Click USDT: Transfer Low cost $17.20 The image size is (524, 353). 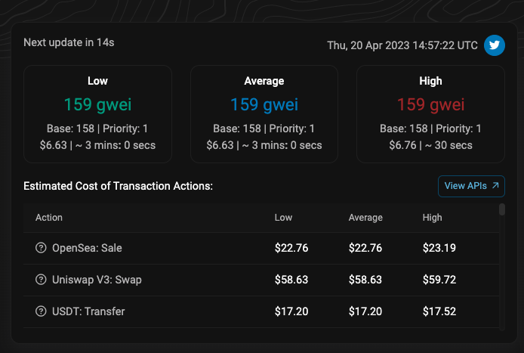[x=291, y=311]
